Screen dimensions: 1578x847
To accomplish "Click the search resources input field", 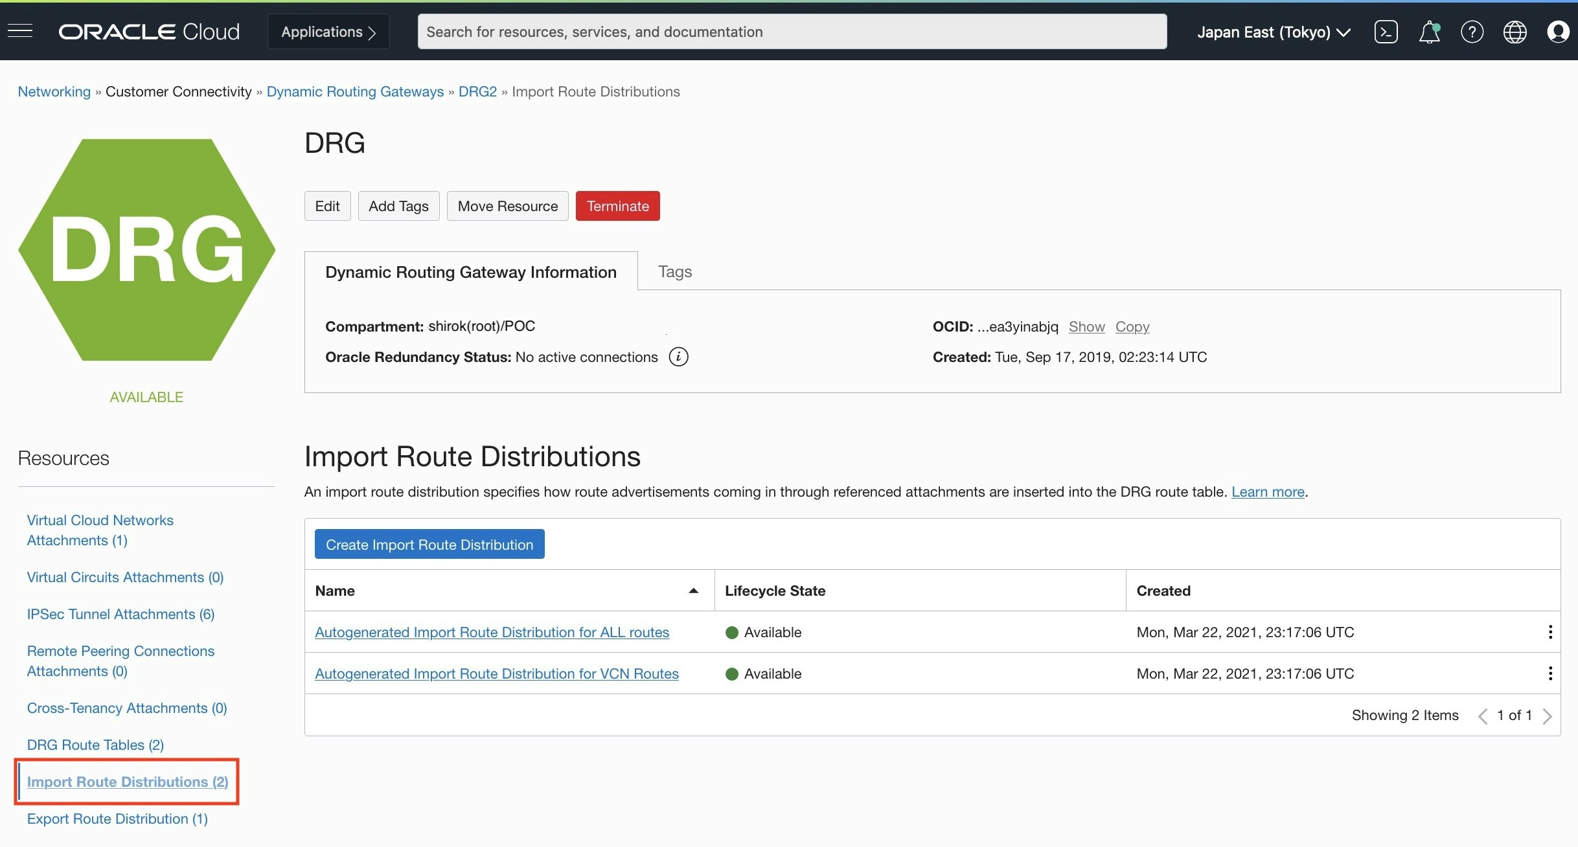I will pos(792,32).
